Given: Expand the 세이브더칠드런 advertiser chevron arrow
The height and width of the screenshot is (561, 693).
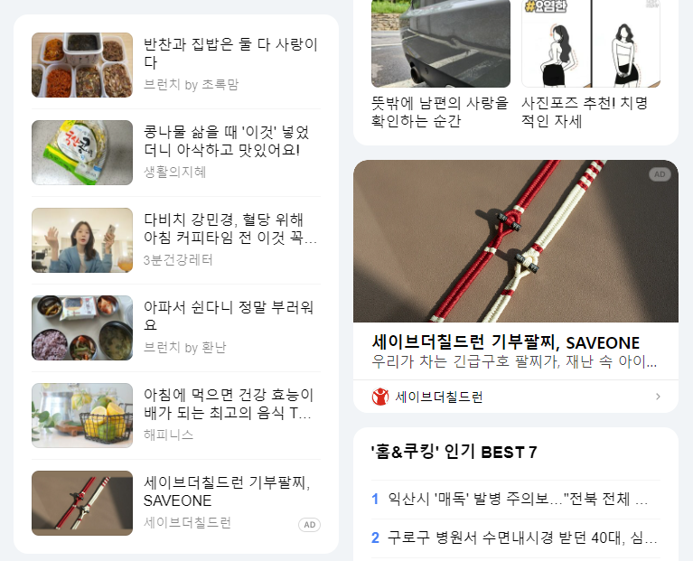Looking at the screenshot, I should (x=658, y=397).
